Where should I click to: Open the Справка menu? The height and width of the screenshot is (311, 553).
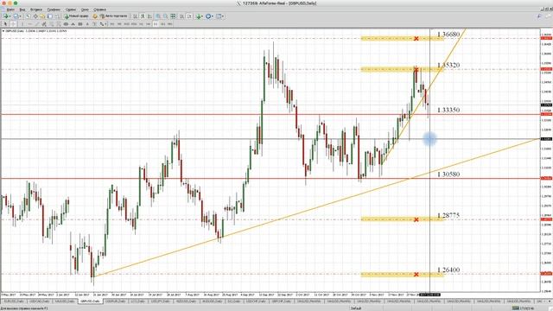tap(100, 10)
